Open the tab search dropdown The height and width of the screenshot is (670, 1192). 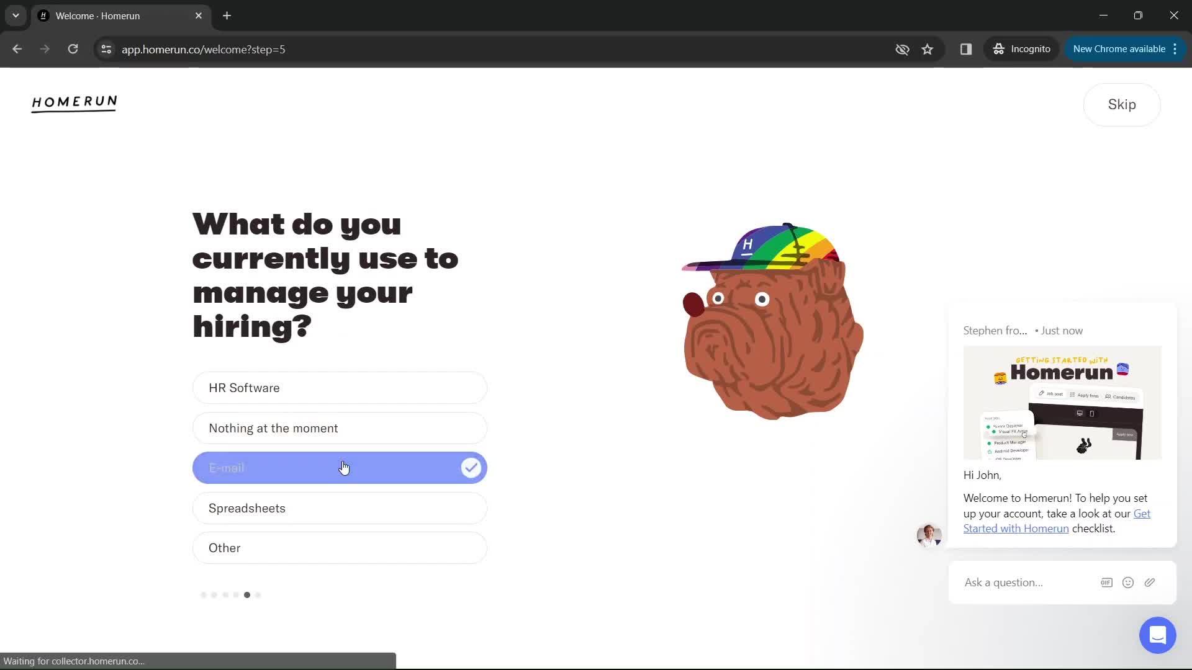[x=16, y=16]
